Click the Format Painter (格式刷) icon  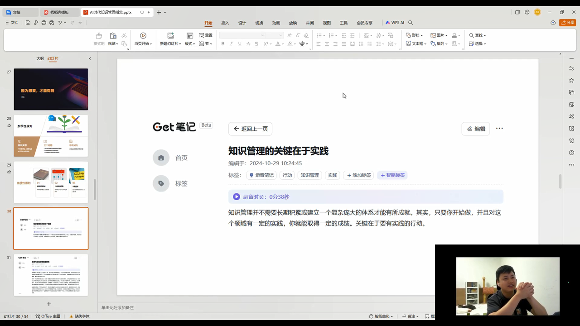tap(99, 36)
